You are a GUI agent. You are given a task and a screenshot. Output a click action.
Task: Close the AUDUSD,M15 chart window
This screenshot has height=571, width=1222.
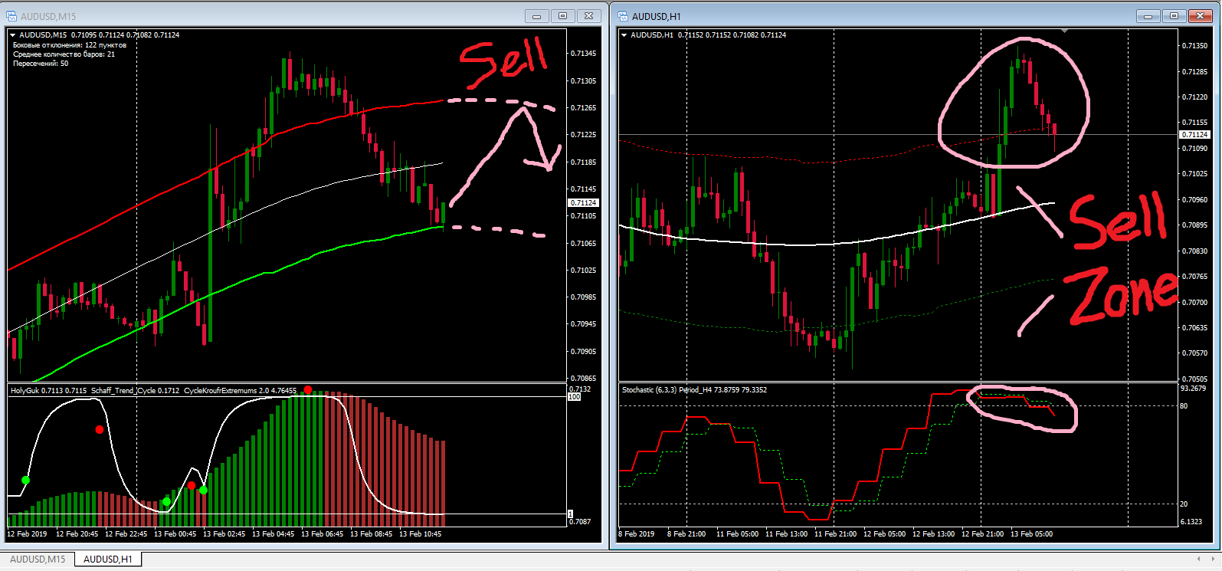click(x=589, y=16)
